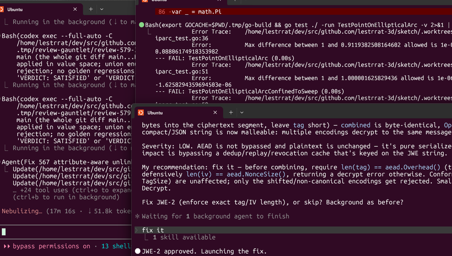
Task: Click value '0.08806174918353982'
Action: [x=187, y=51]
